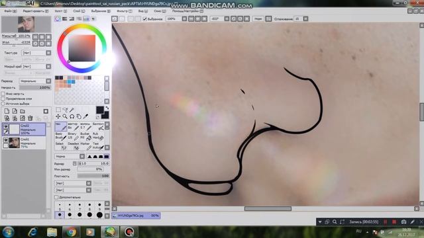The height and width of the screenshot is (238, 424).
Task: Toggle the 'Выбранное' checkbox in toolbar
Action: [x=144, y=19]
